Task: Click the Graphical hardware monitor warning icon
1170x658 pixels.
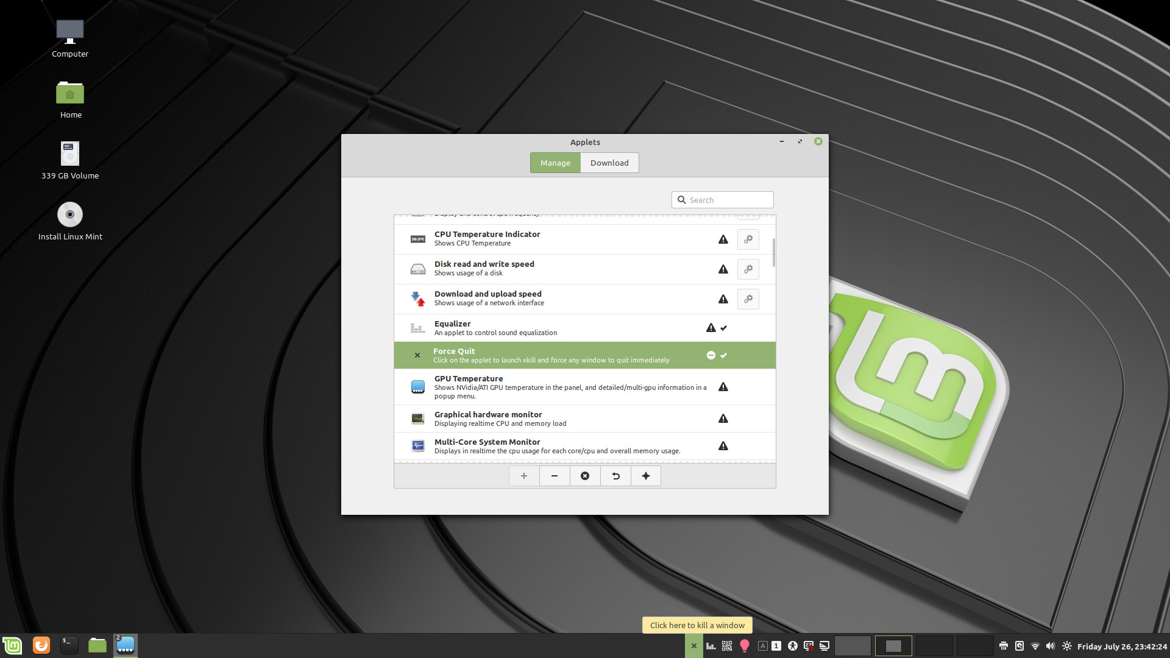Action: tap(722, 418)
